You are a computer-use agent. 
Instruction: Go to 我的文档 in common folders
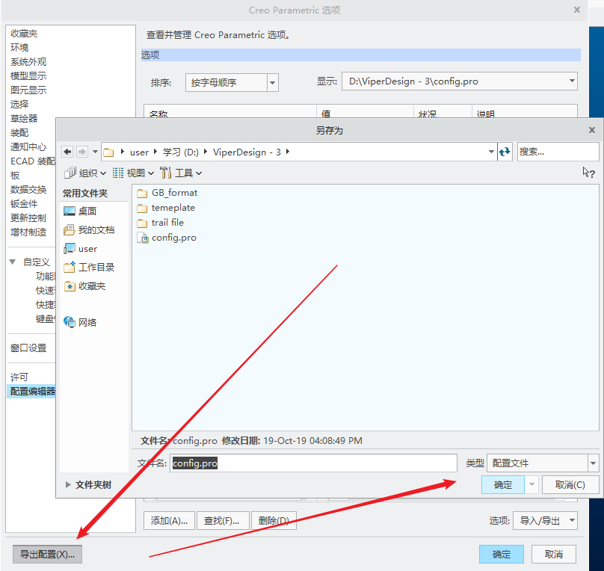(x=89, y=230)
